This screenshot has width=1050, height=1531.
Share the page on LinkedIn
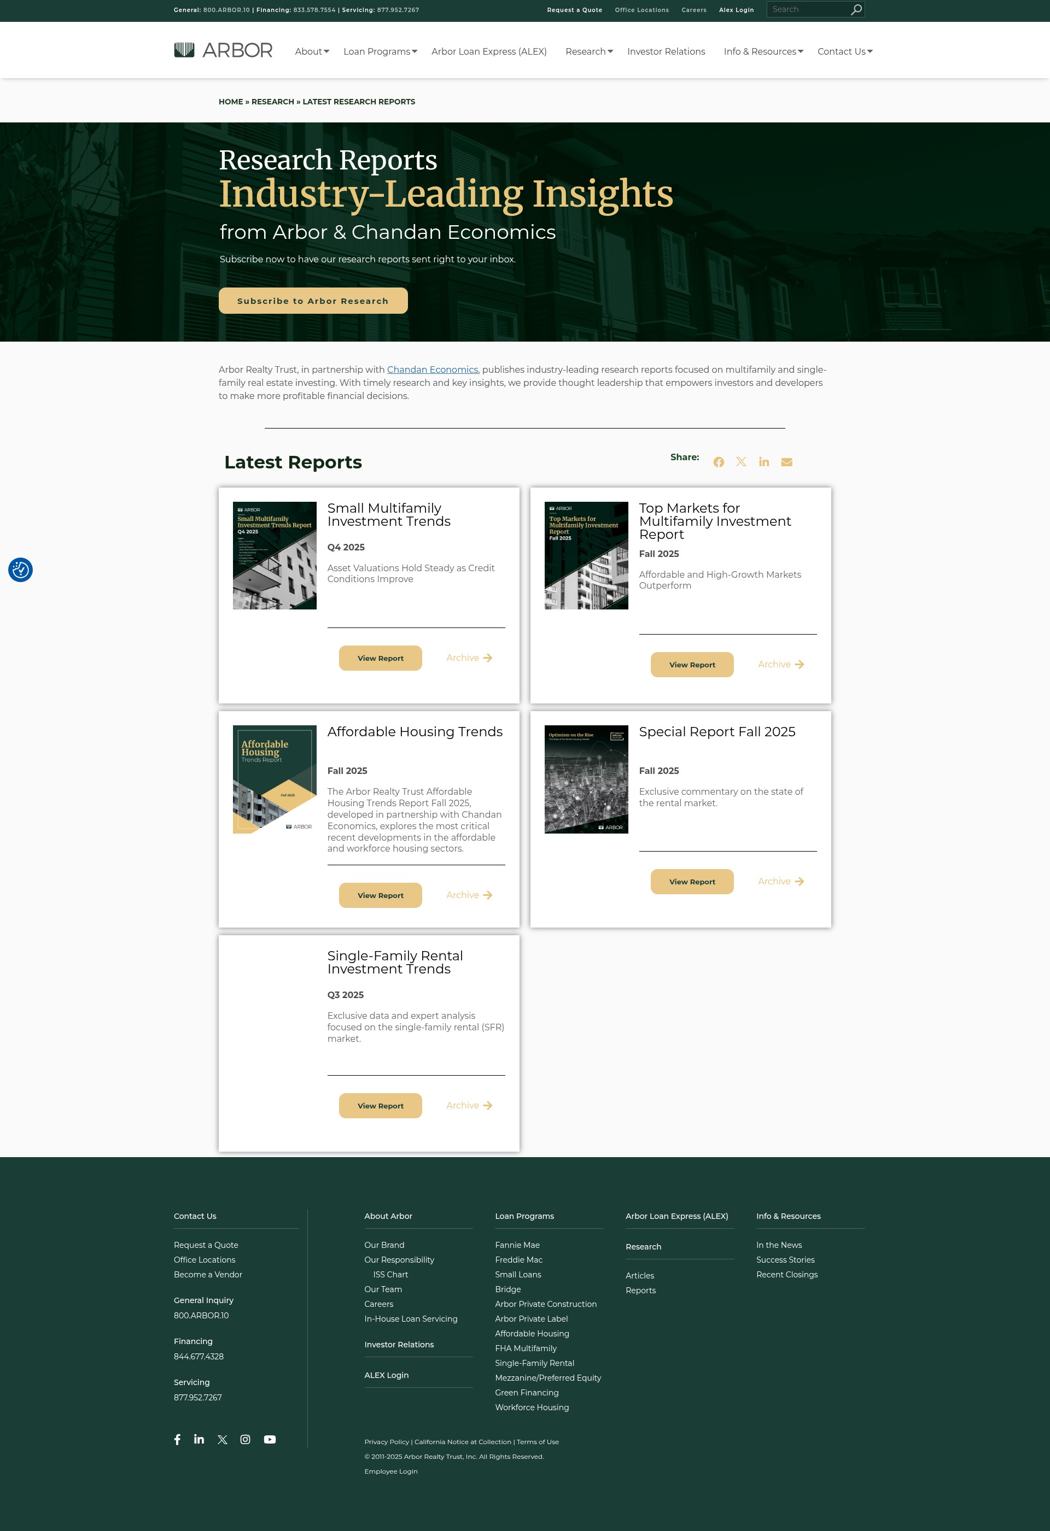coord(764,462)
